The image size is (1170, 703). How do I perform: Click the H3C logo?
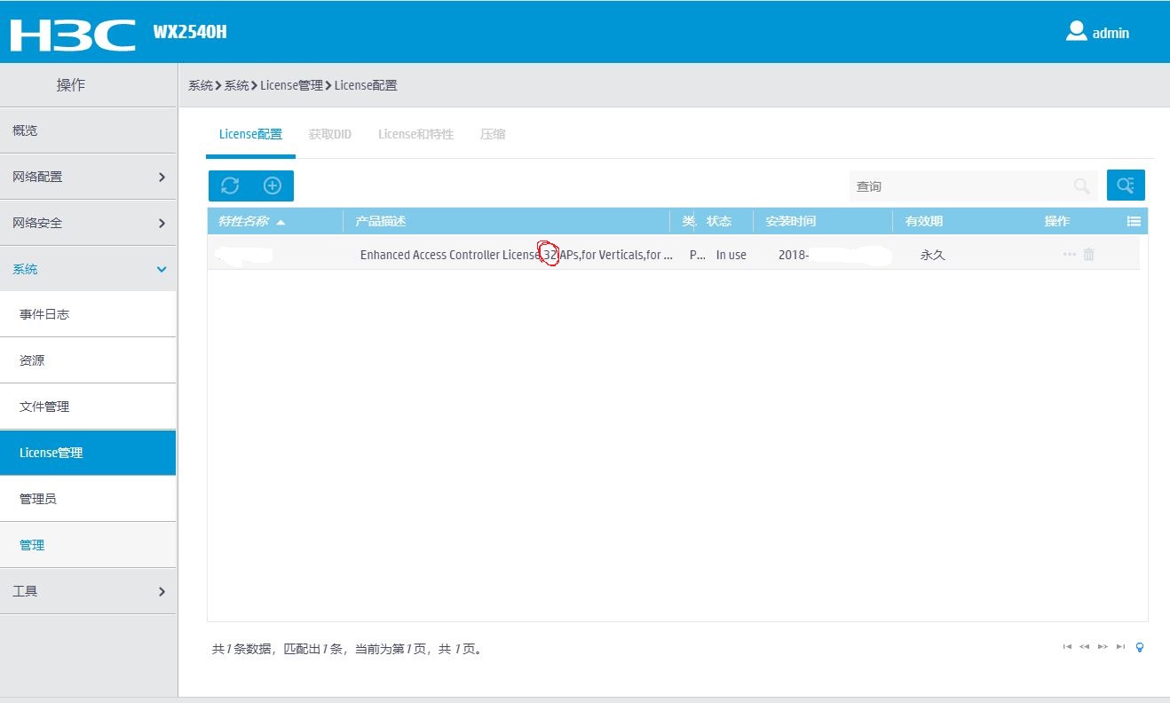73,34
